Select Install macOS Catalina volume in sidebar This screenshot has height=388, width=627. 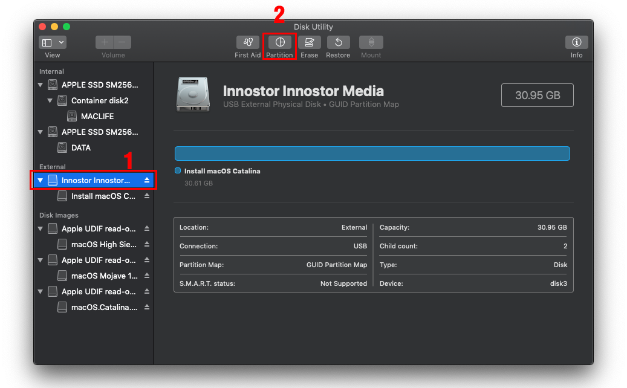click(x=103, y=196)
